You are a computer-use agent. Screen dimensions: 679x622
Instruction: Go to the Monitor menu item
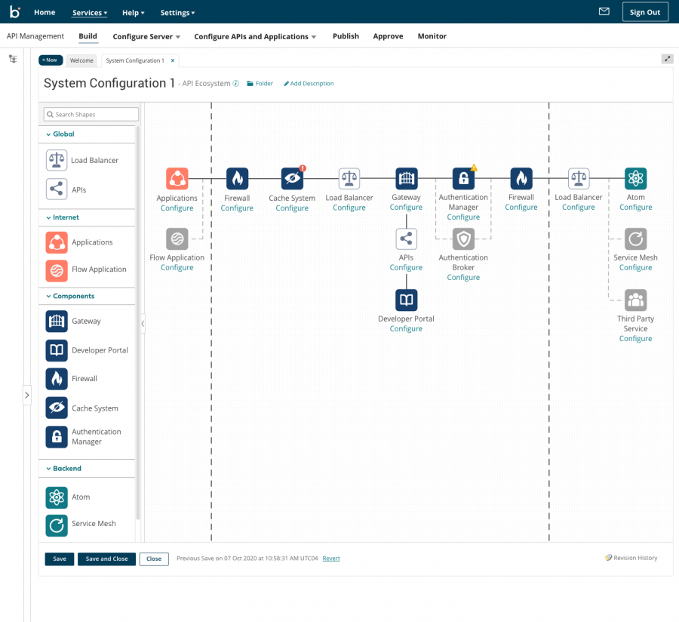432,36
